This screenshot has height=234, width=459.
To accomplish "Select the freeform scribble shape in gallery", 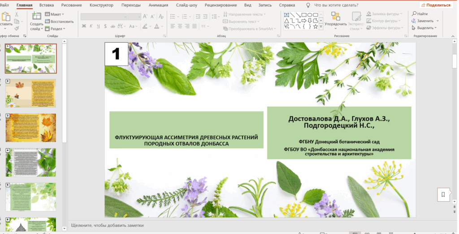I will click(x=286, y=26).
